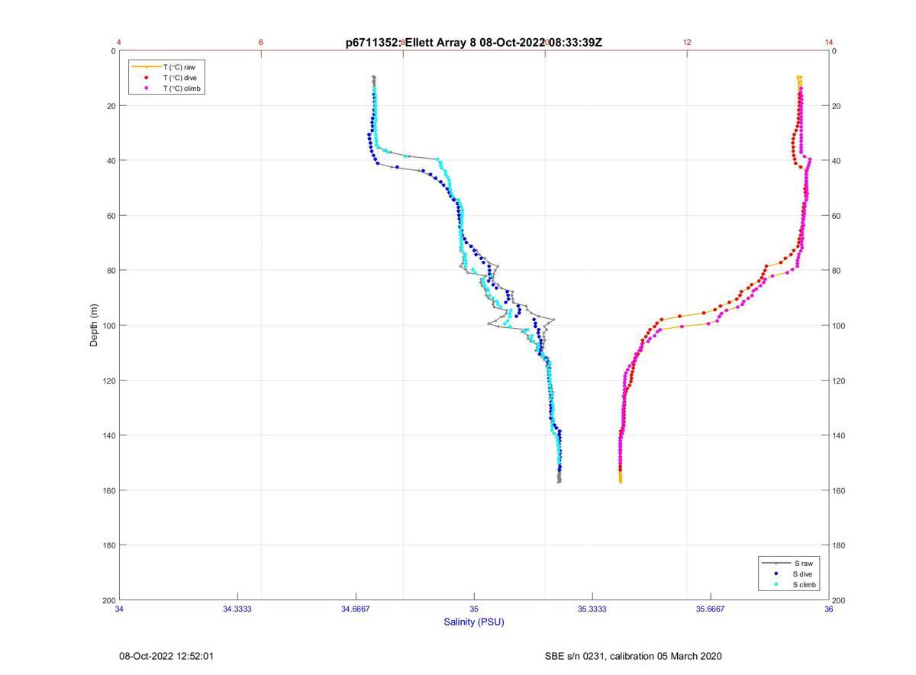Screen dimensions: 916x675
Task: Click the cyan marker for S climb legend
Action: click(x=776, y=584)
